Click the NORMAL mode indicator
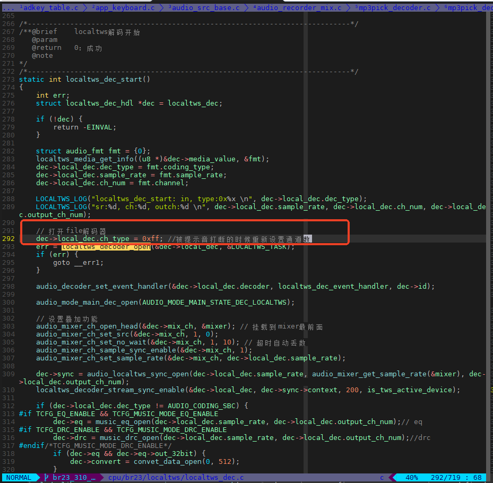This screenshot has width=493, height=483. [x=19, y=477]
